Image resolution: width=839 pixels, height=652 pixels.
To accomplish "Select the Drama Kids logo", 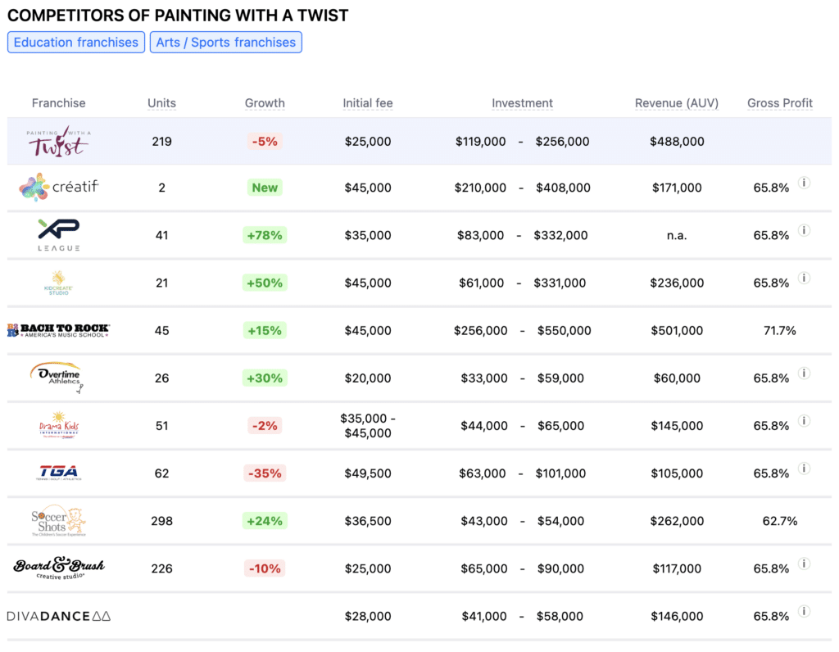I will click(x=59, y=425).
